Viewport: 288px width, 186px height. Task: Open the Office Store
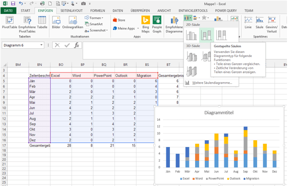[x=119, y=20]
